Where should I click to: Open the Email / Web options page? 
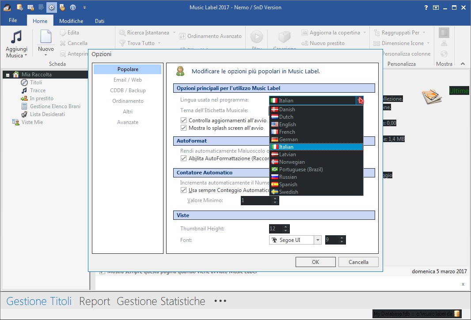pyautogui.click(x=128, y=80)
